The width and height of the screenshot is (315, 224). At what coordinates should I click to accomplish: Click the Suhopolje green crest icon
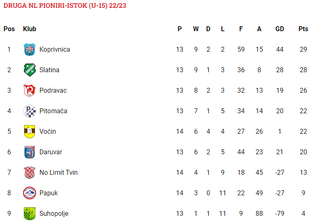coord(30,214)
